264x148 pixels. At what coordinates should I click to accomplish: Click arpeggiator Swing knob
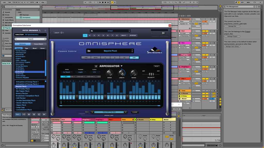point(134,73)
